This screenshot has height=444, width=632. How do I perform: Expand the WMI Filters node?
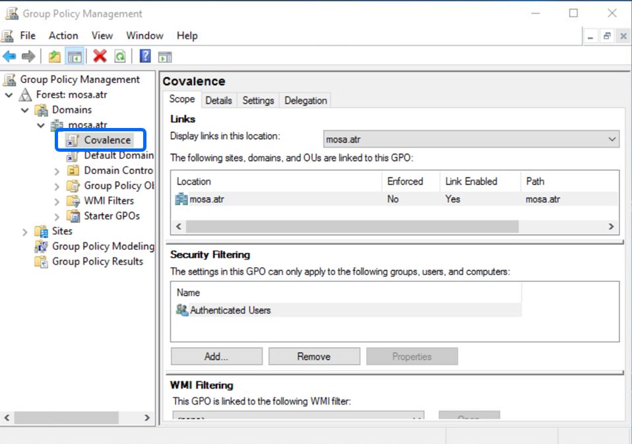(x=57, y=201)
